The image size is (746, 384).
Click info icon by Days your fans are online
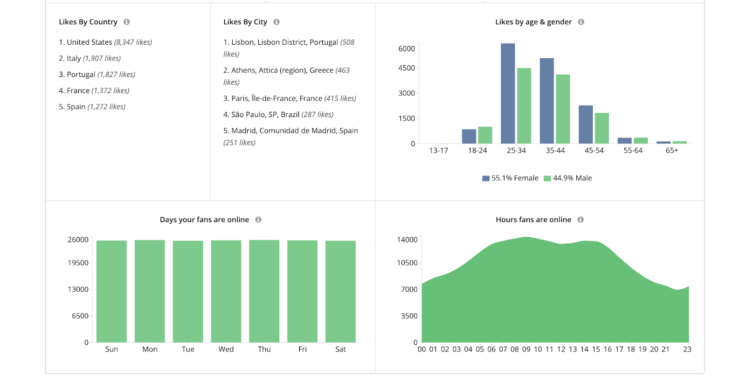pos(258,219)
